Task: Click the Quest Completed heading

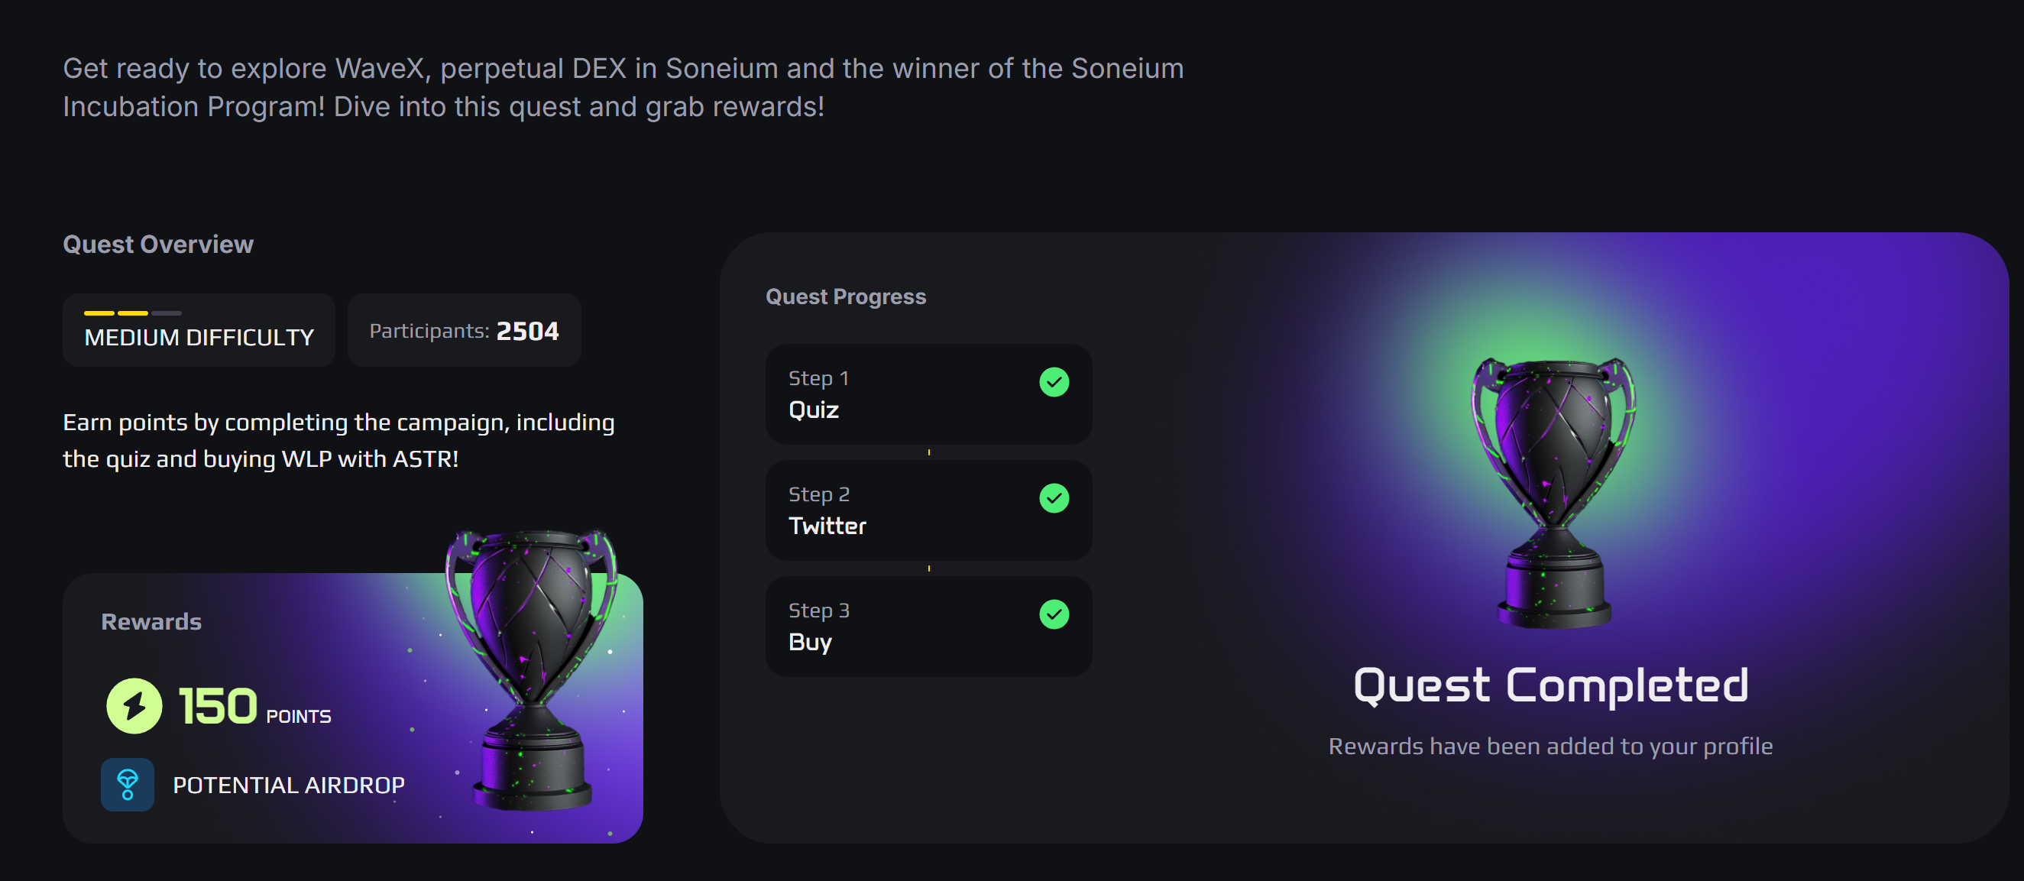Action: (1550, 685)
